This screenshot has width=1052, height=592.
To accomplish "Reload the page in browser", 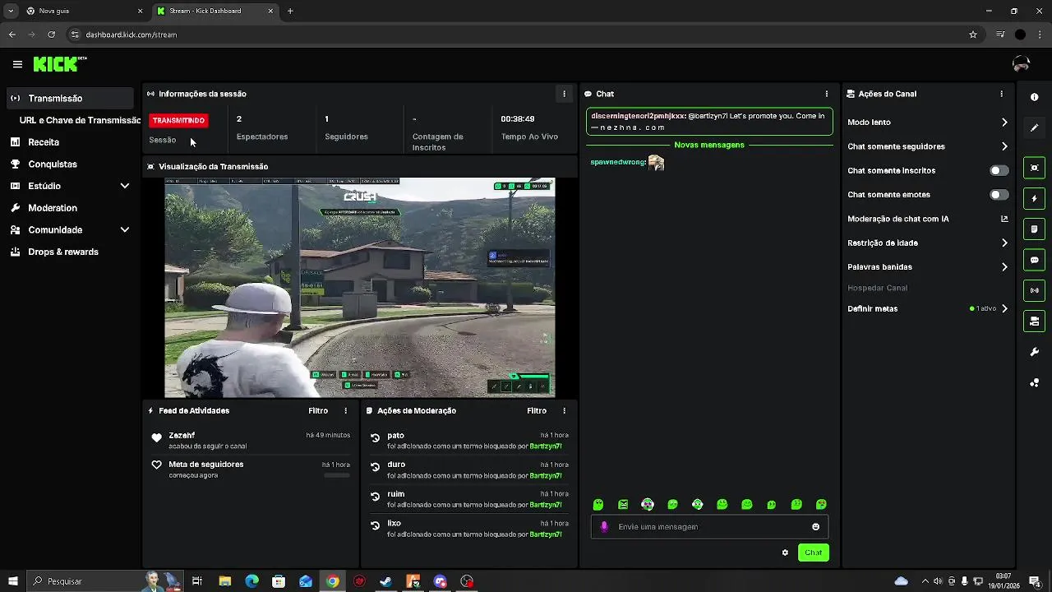I will (x=51, y=35).
